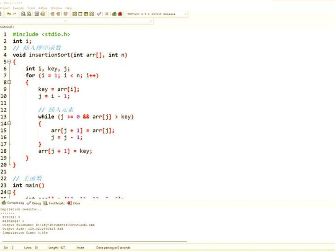Click the 'Lines: 34' status bar entry
The height and width of the screenshot is (251, 335).
[x=31, y=248]
